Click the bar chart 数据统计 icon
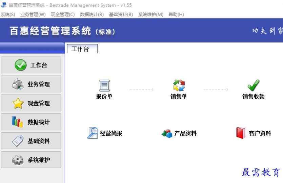283x183 pixels. (x=18, y=122)
